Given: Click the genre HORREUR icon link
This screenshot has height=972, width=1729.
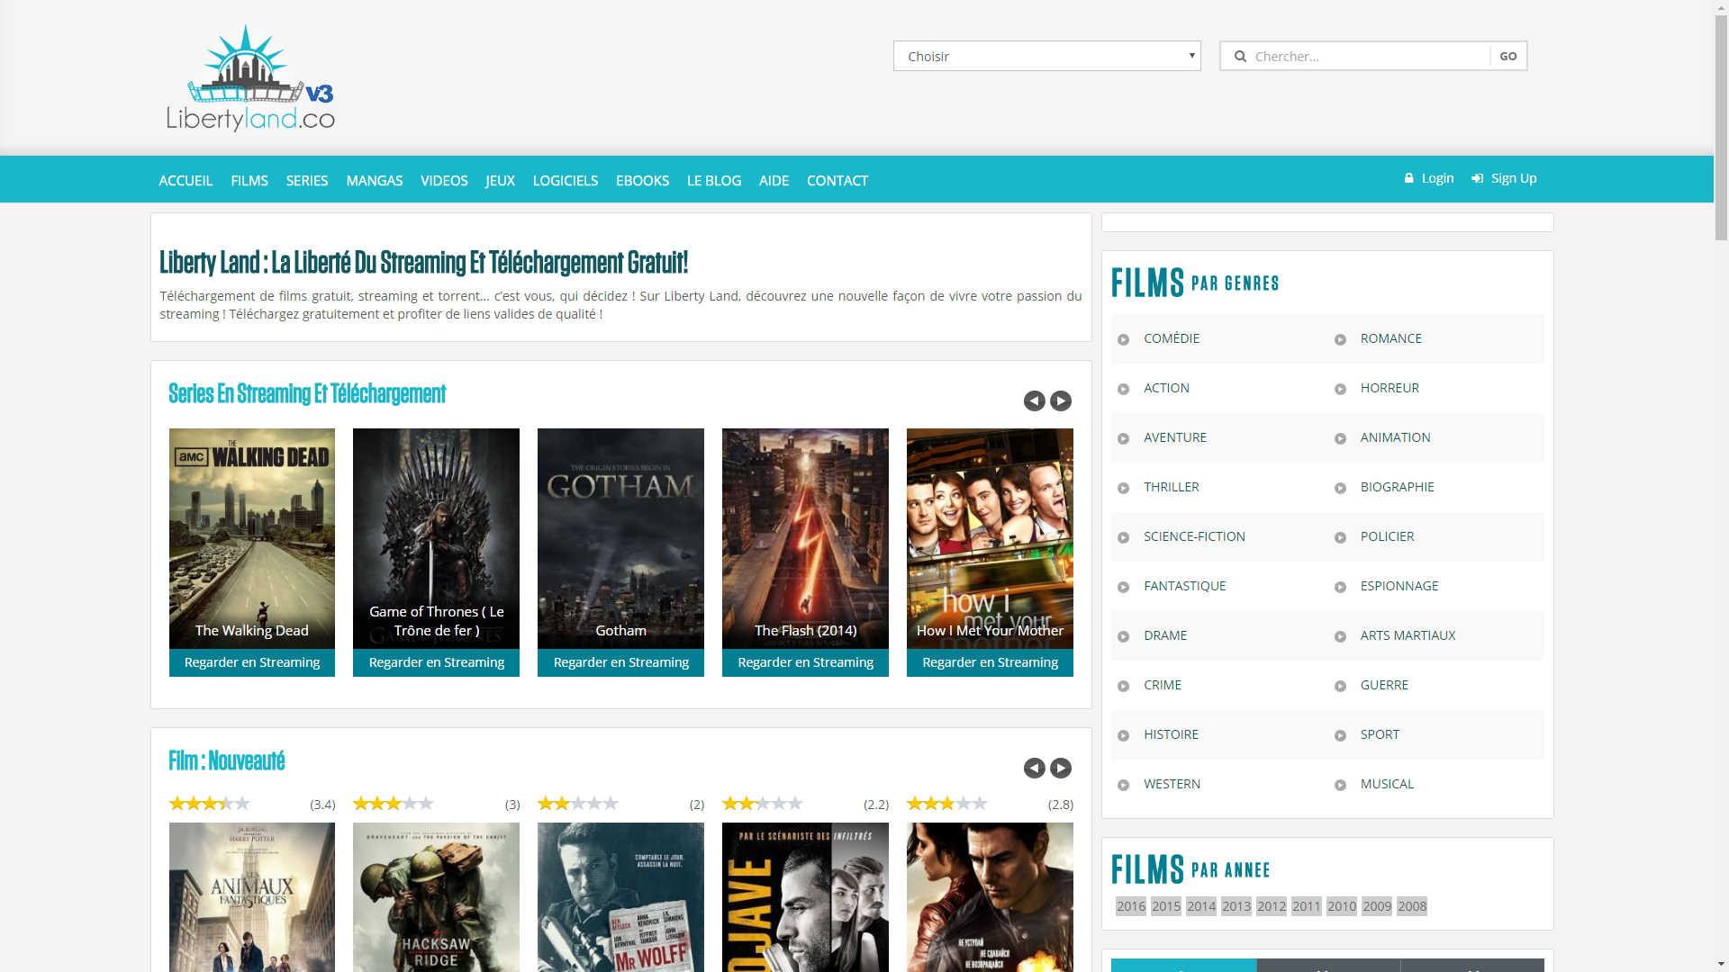Looking at the screenshot, I should click(x=1341, y=388).
